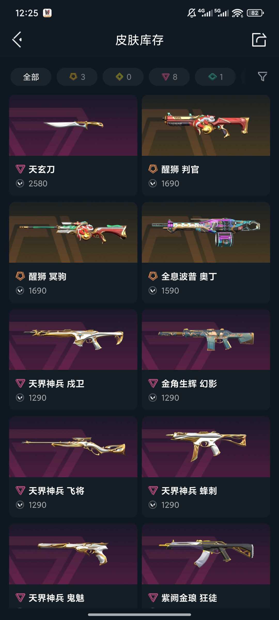Image resolution: width=279 pixels, height=620 pixels.
Task: Open the share icon next to 皮肤库存
Action: (259, 40)
